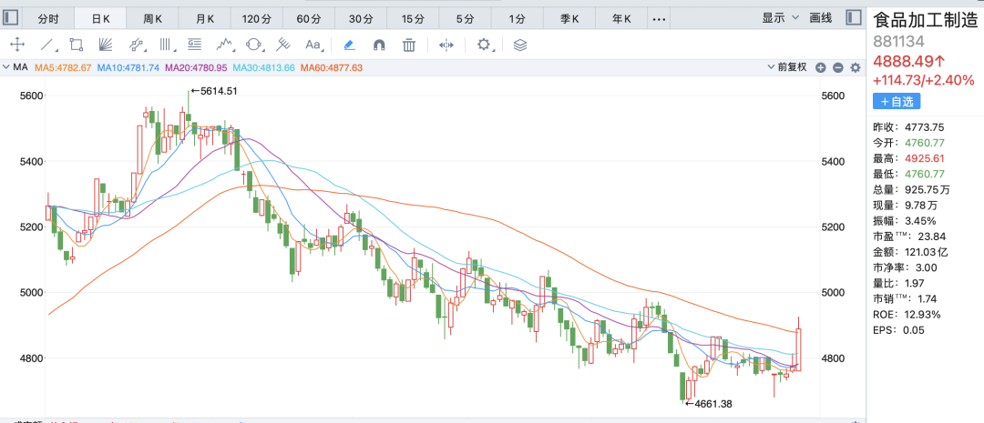Select the rectangle shape drawing tool
Viewport: 984px width, 423px height.
77,44
